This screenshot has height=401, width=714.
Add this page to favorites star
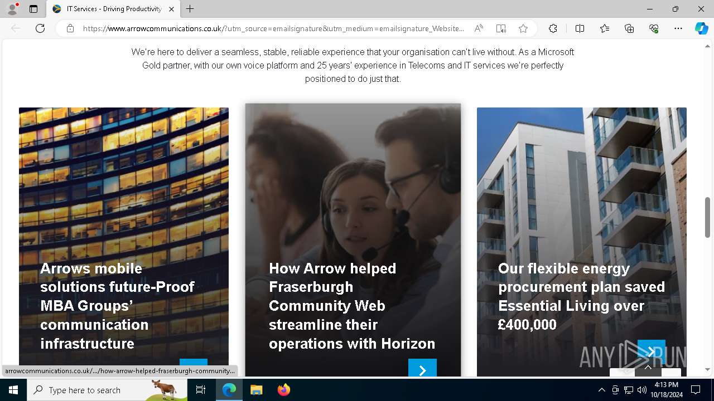click(523, 28)
